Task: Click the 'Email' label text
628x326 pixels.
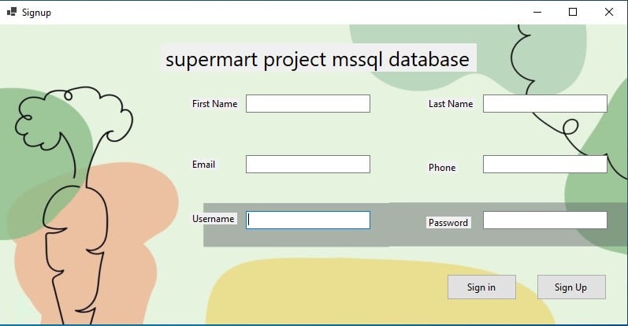Action: click(203, 165)
